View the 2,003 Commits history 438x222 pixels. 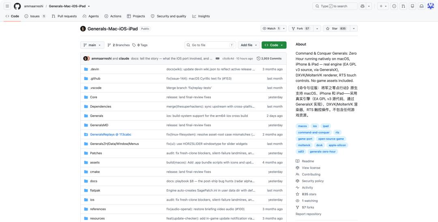pos(269,59)
